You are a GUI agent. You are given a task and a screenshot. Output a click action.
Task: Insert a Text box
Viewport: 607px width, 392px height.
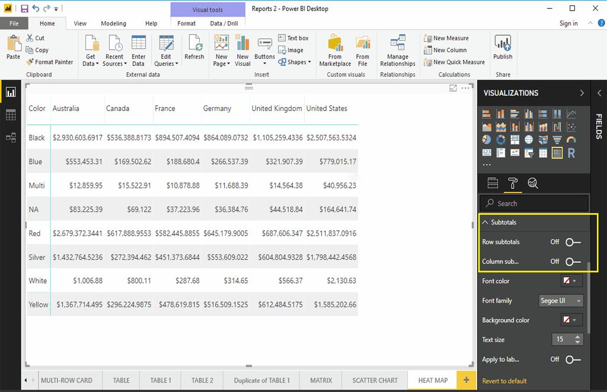pyautogui.click(x=293, y=38)
